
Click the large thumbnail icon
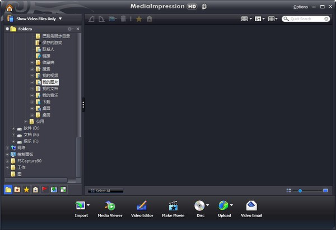(325, 191)
